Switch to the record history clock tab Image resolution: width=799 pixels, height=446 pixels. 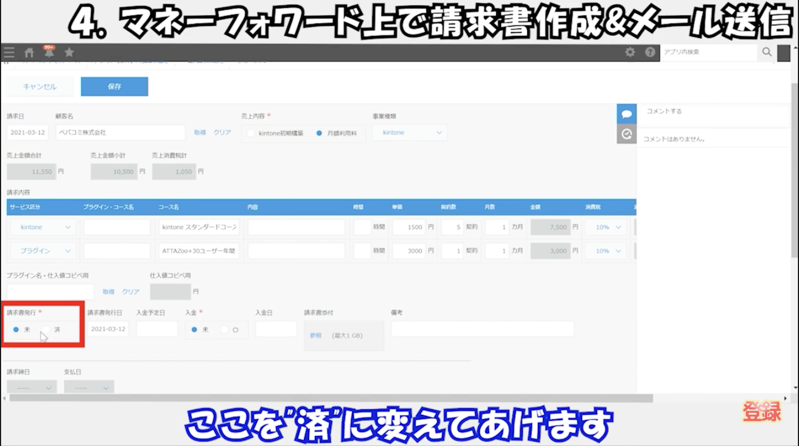627,134
